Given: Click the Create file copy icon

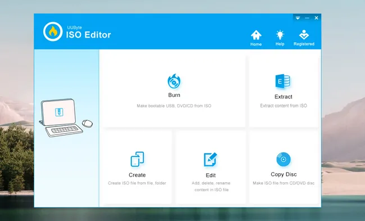Looking at the screenshot, I should [137, 159].
